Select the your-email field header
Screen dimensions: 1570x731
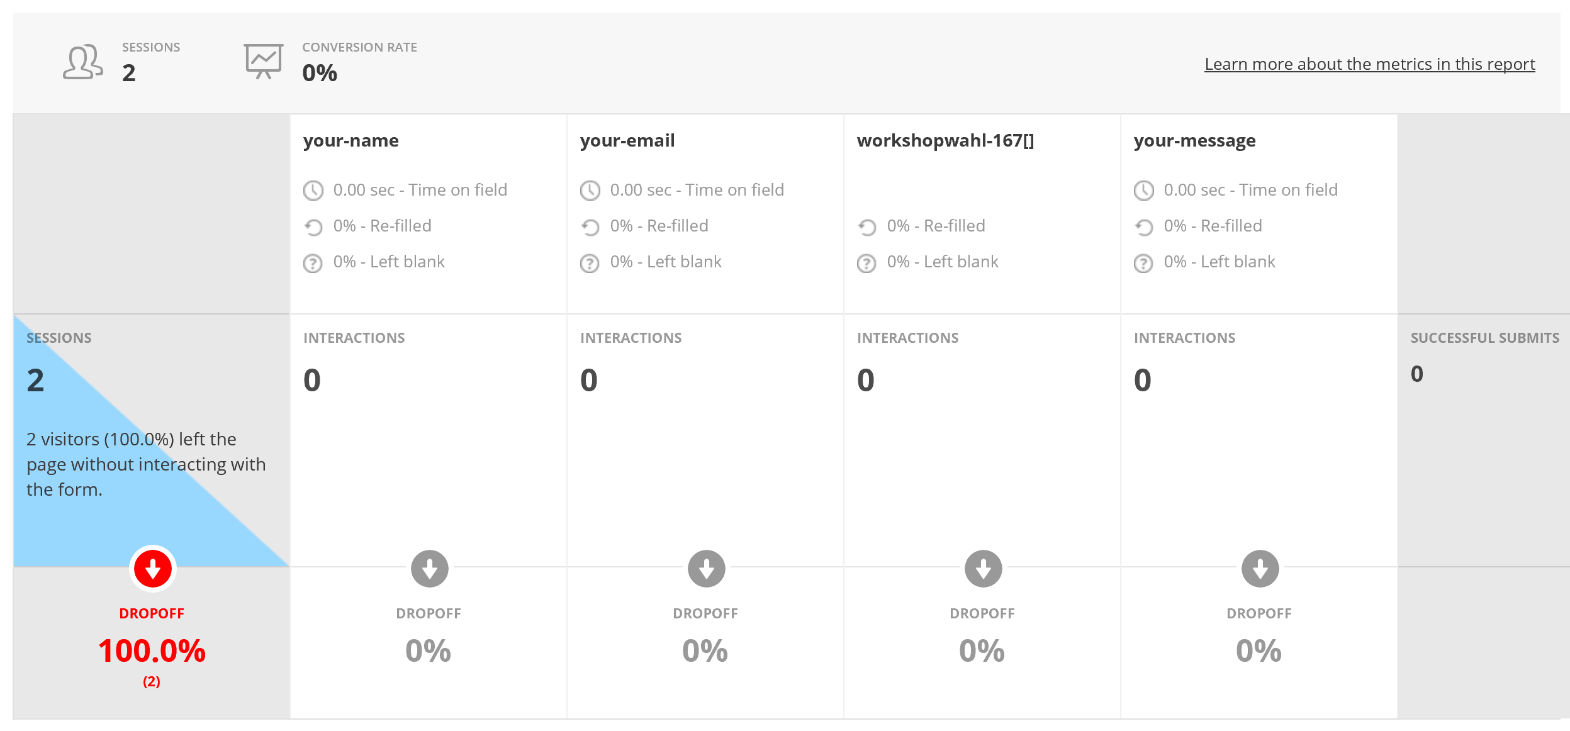click(x=627, y=140)
